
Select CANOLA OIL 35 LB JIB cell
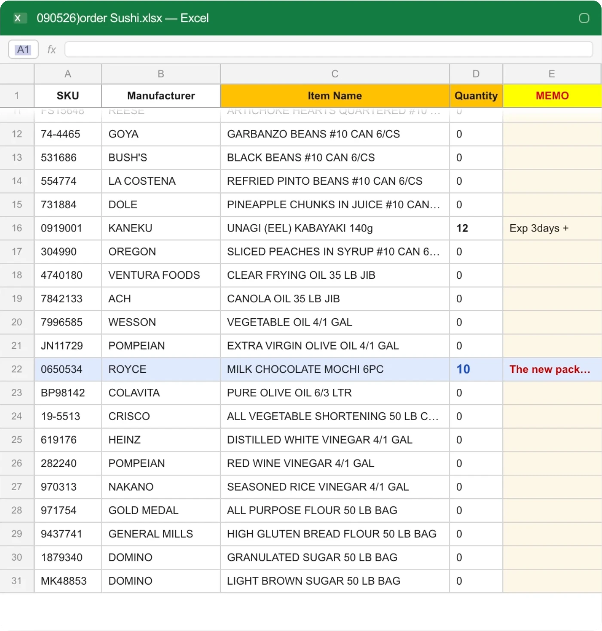pos(335,299)
